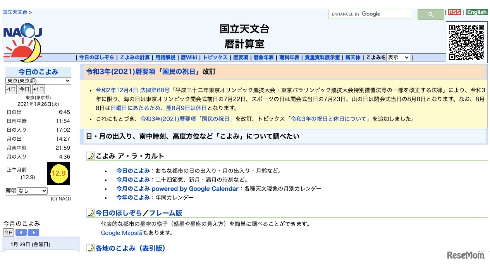Screen dimensions: 490x264
Task: Open 暦要項 in the navigation bar
Action: (x=241, y=57)
